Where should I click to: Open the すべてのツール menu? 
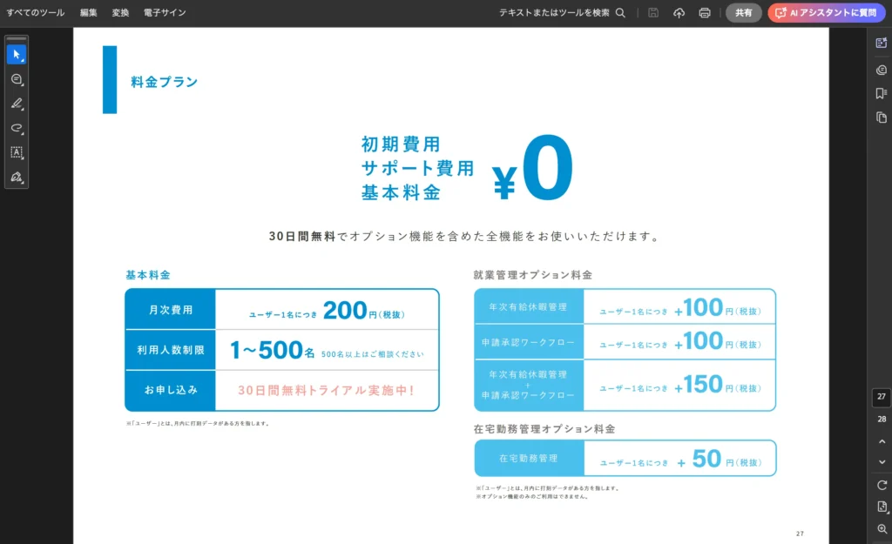pos(36,13)
